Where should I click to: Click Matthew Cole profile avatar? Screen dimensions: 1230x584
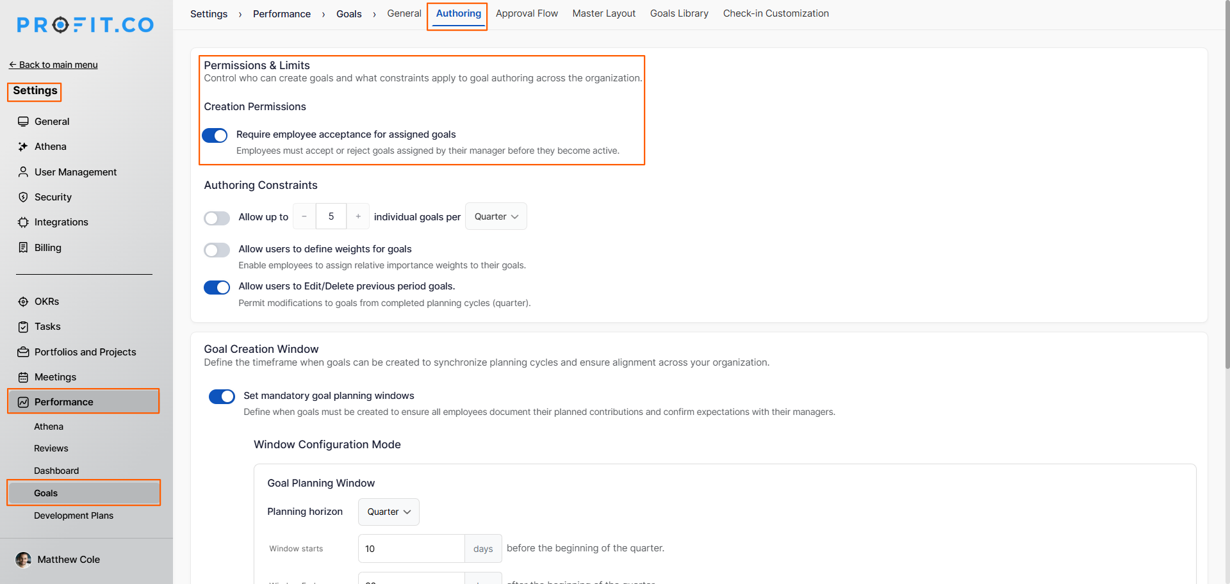[x=24, y=560]
